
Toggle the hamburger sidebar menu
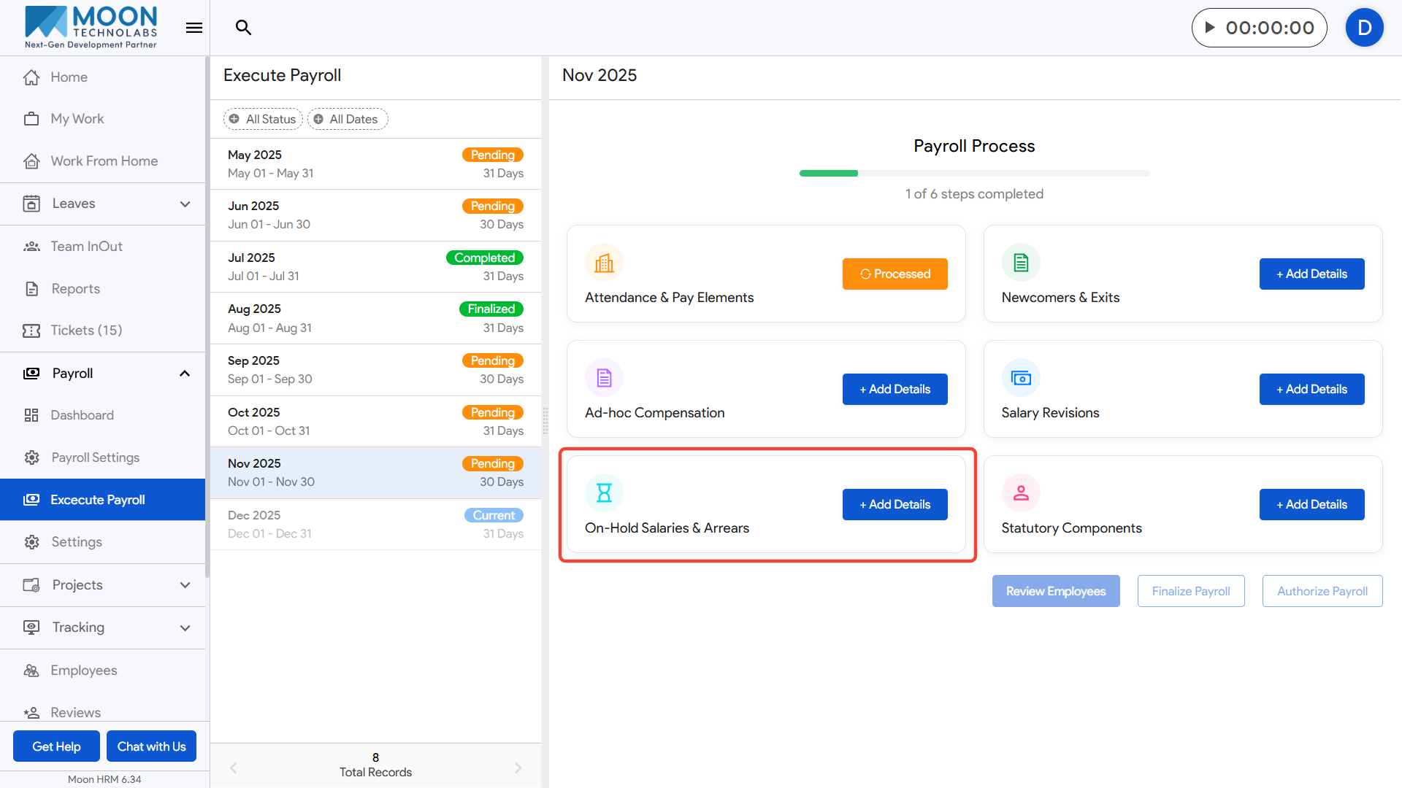tap(194, 28)
